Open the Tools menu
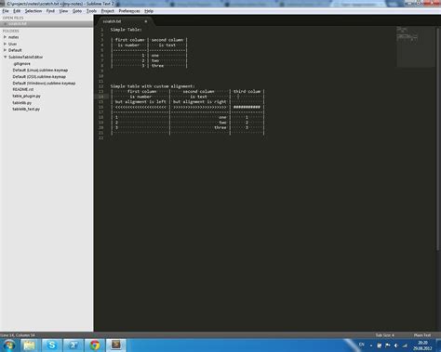This screenshot has width=441, height=352. pos(91,11)
